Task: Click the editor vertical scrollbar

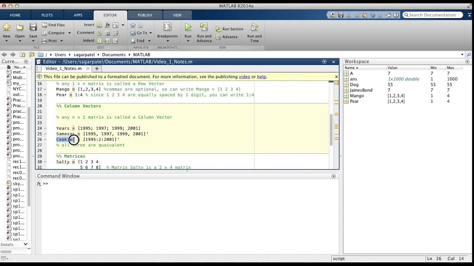Action: pos(331,129)
